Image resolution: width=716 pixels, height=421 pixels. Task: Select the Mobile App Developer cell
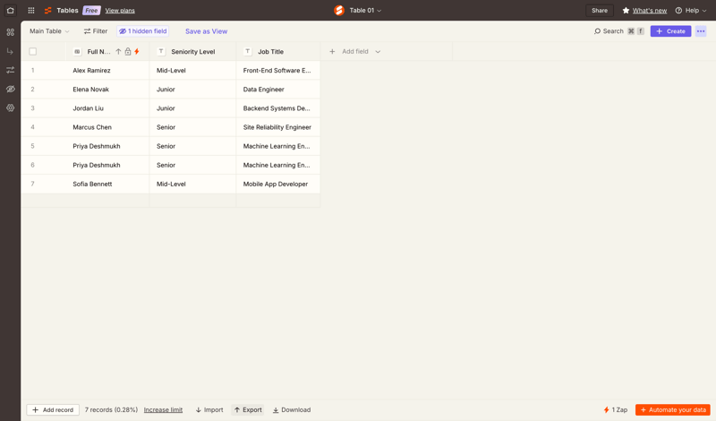click(x=278, y=184)
